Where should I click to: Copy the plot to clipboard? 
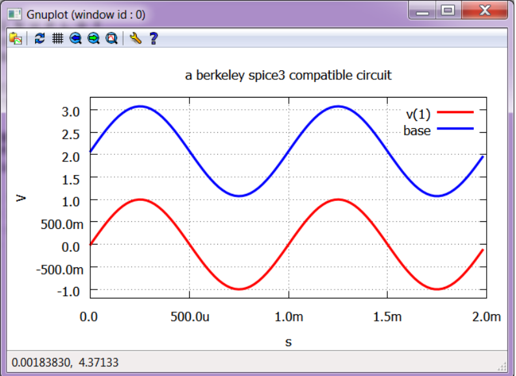[16, 38]
